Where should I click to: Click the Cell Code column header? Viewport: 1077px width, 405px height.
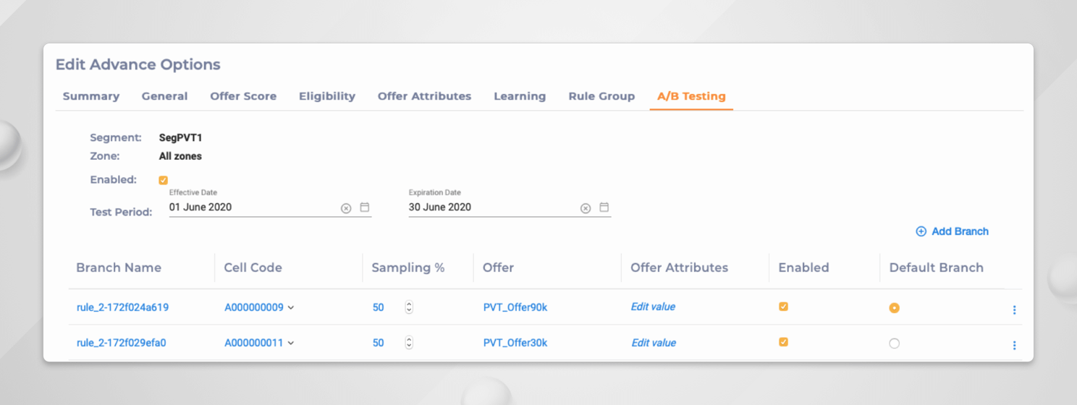pyautogui.click(x=253, y=268)
